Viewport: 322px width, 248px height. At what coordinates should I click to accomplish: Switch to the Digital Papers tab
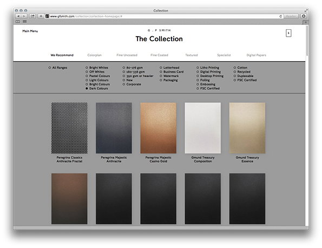256,55
